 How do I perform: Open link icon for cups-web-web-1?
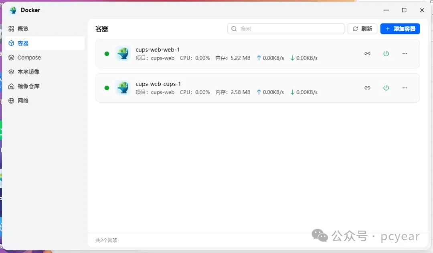[x=367, y=54]
